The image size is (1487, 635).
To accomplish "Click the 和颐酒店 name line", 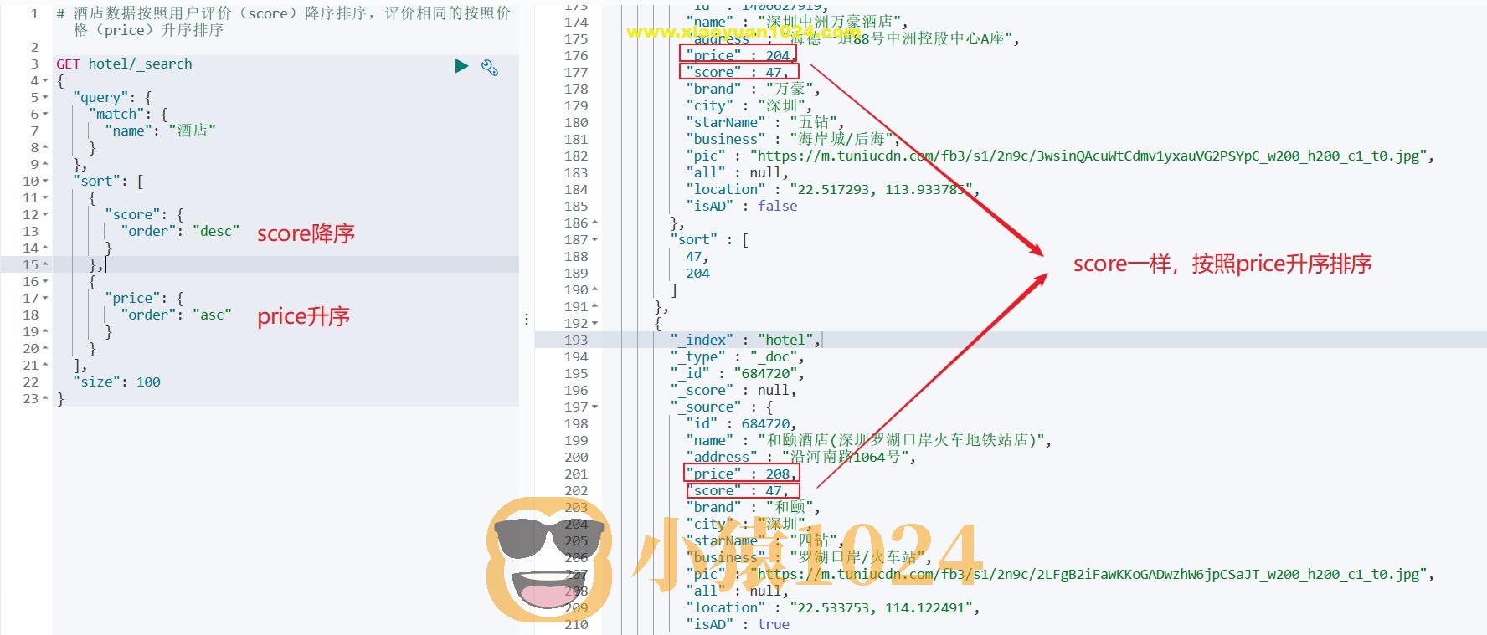I will click(x=868, y=440).
